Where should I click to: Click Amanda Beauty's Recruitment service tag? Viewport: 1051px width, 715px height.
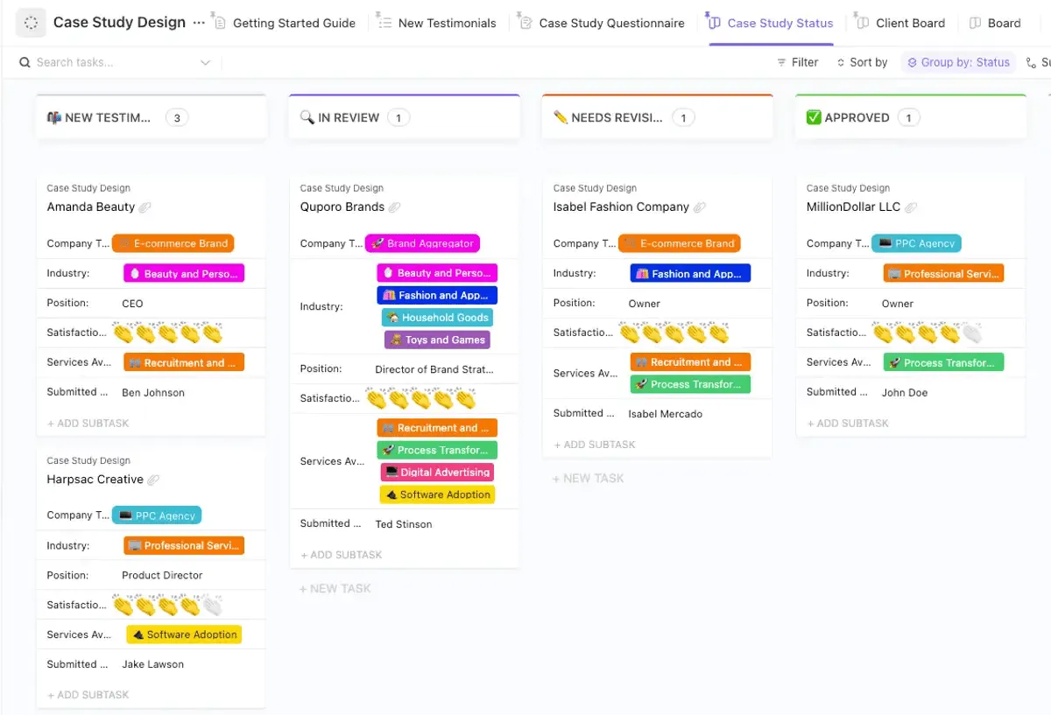tap(184, 362)
